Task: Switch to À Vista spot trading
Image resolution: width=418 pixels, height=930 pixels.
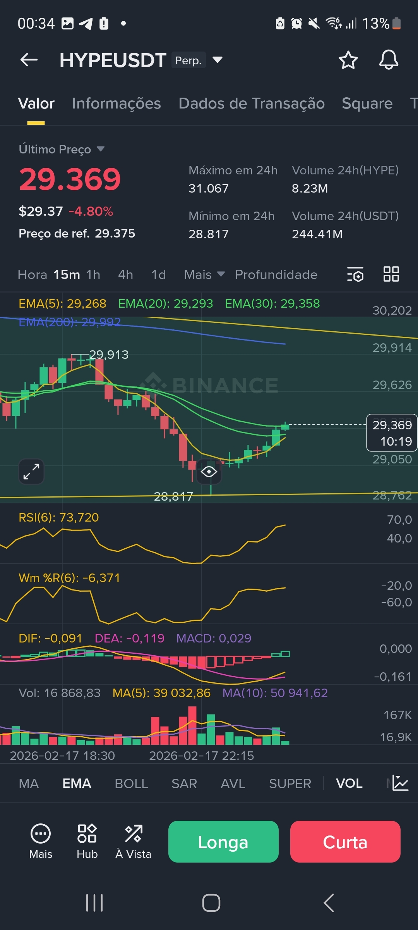Action: [134, 841]
